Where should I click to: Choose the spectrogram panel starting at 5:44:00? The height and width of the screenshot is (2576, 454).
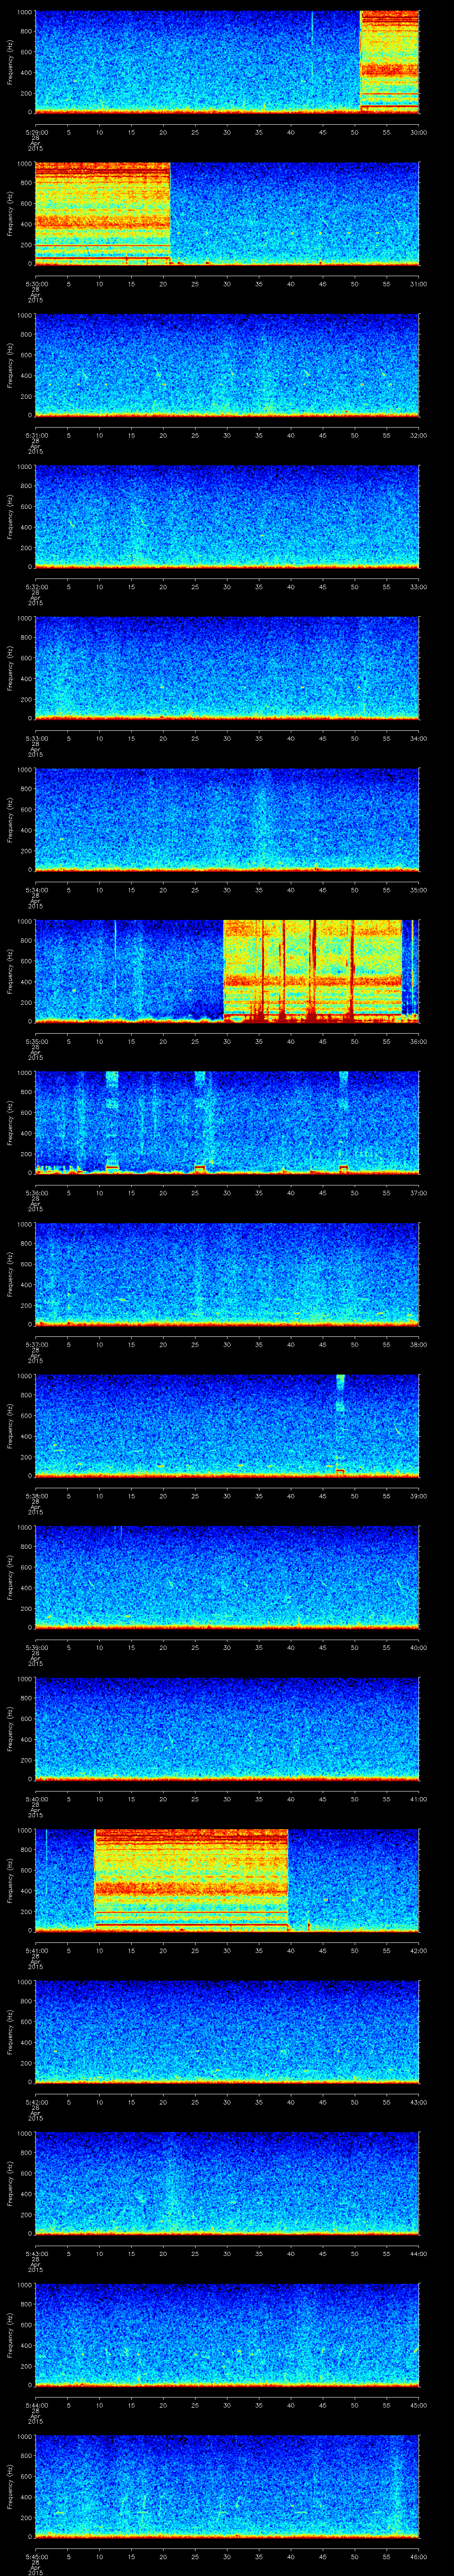tap(227, 2335)
